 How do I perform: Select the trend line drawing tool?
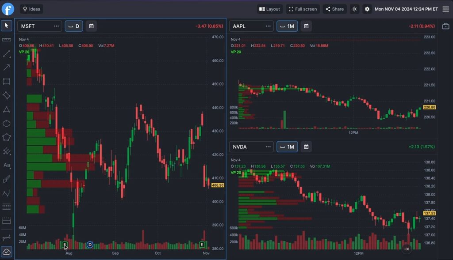click(x=6, y=53)
